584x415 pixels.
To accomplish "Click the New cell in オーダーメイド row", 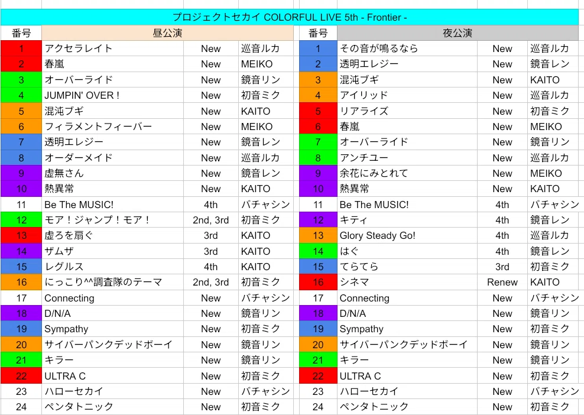I will point(211,158).
